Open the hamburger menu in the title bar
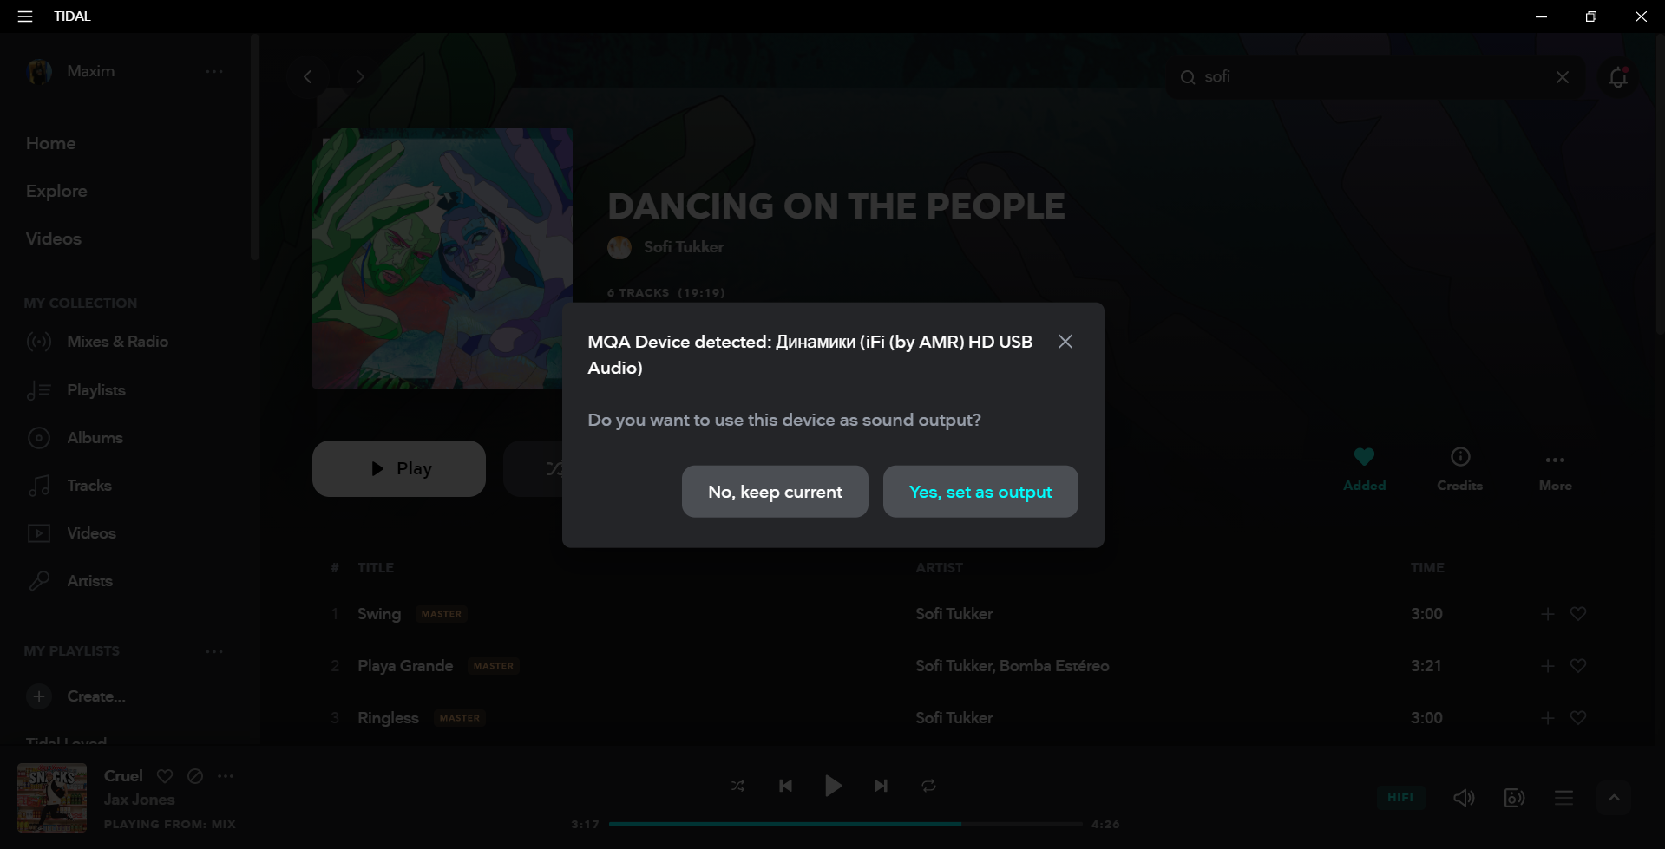This screenshot has width=1665, height=849. pos(25,16)
